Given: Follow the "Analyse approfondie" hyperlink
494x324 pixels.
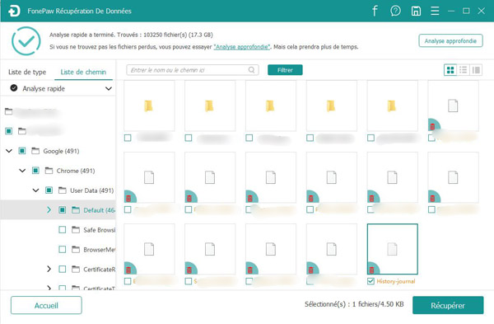Looking at the screenshot, I should pyautogui.click(x=242, y=47).
